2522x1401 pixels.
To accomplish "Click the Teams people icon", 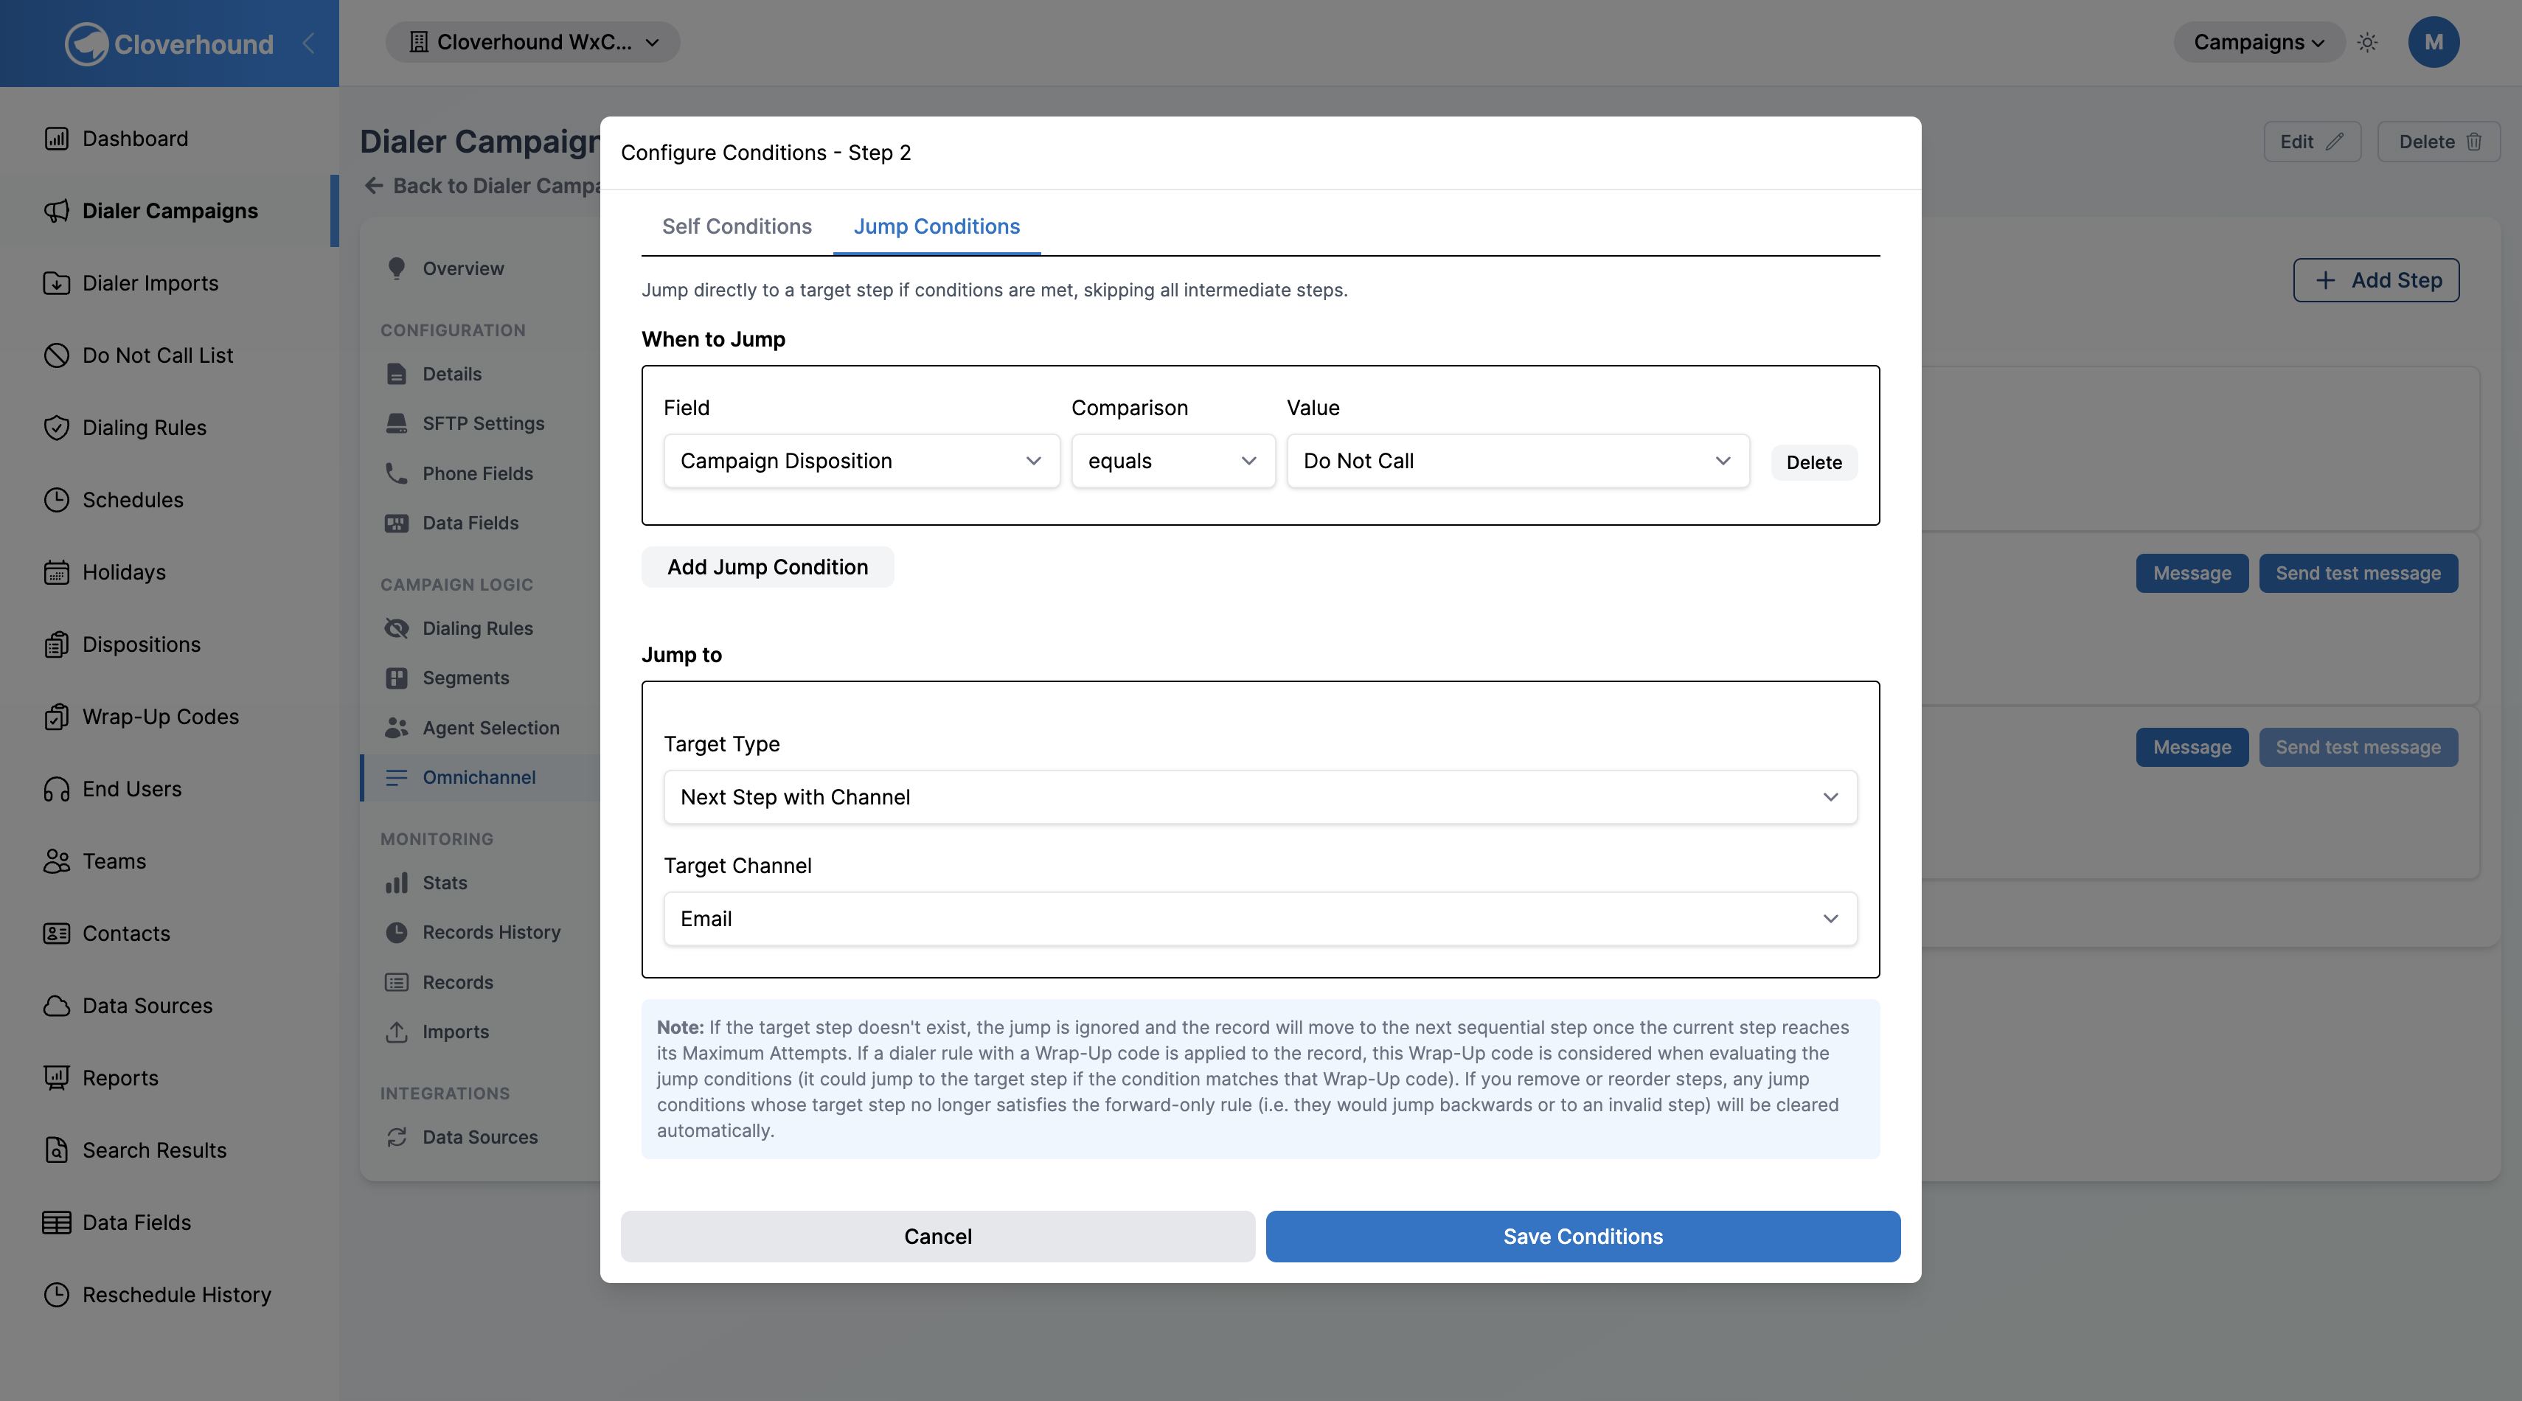I will pyautogui.click(x=57, y=861).
